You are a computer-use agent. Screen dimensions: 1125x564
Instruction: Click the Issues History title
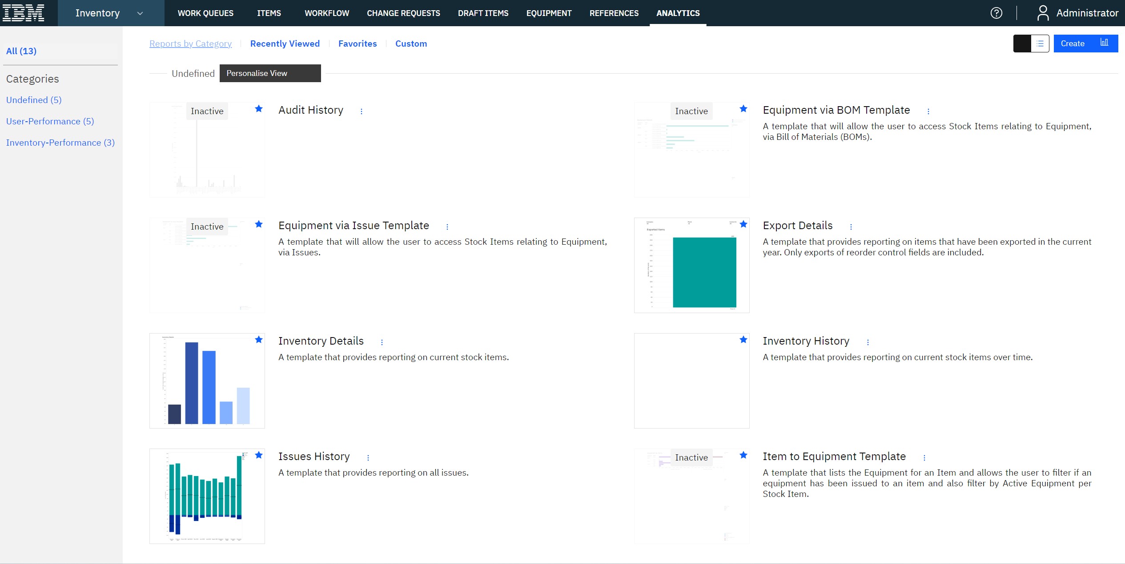tap(314, 457)
